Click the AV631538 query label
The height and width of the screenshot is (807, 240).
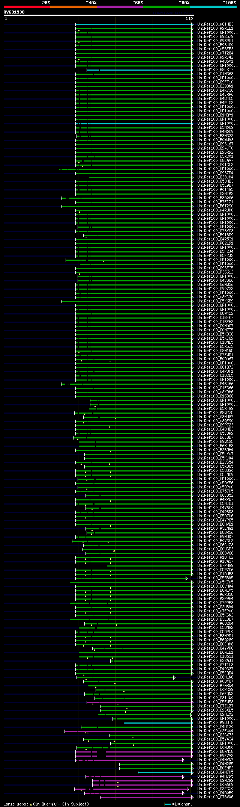(x=14, y=12)
